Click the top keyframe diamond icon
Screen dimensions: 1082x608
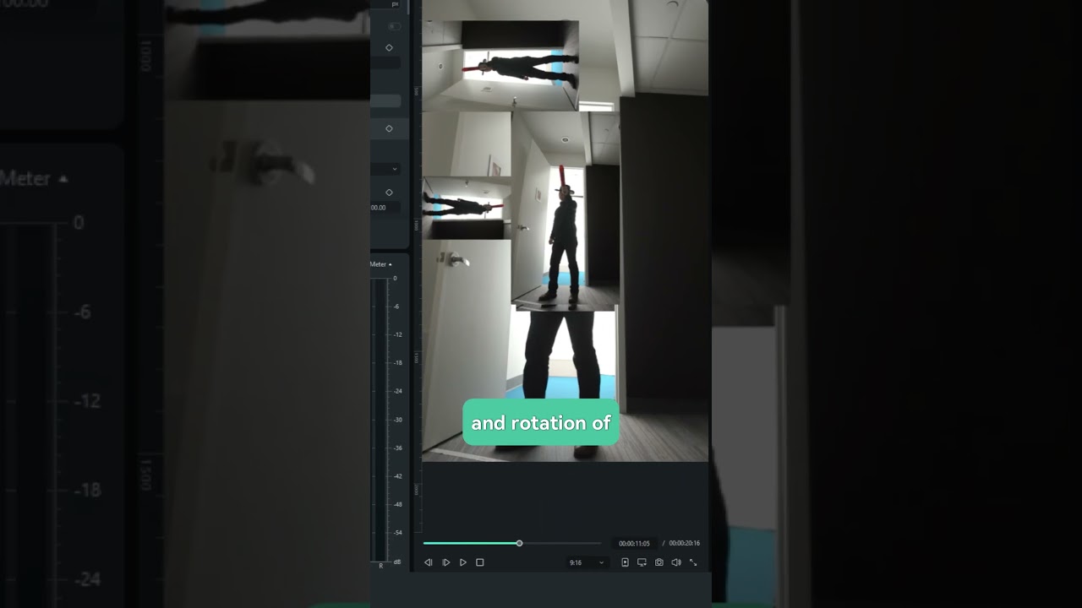(x=389, y=47)
